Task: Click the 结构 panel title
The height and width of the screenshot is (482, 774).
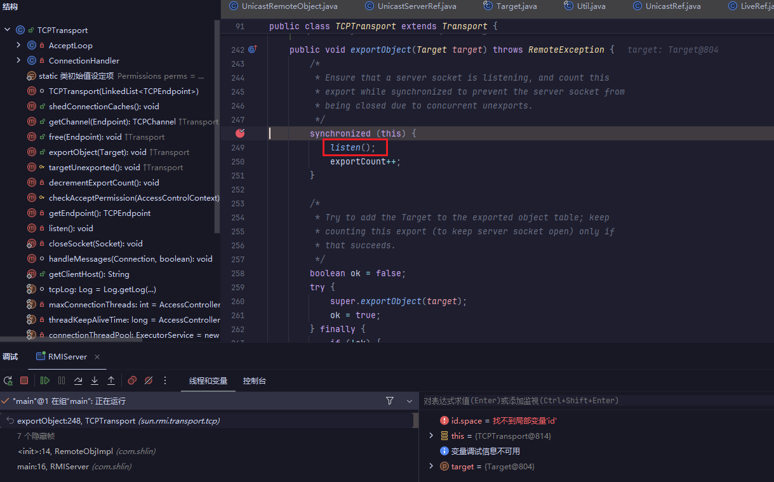Action: tap(10, 7)
